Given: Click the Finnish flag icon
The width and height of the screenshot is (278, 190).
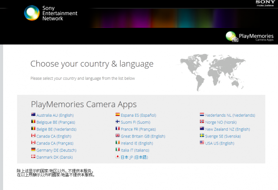Looking at the screenshot, I should coord(118,121).
